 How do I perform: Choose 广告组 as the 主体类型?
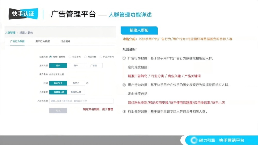94,65
